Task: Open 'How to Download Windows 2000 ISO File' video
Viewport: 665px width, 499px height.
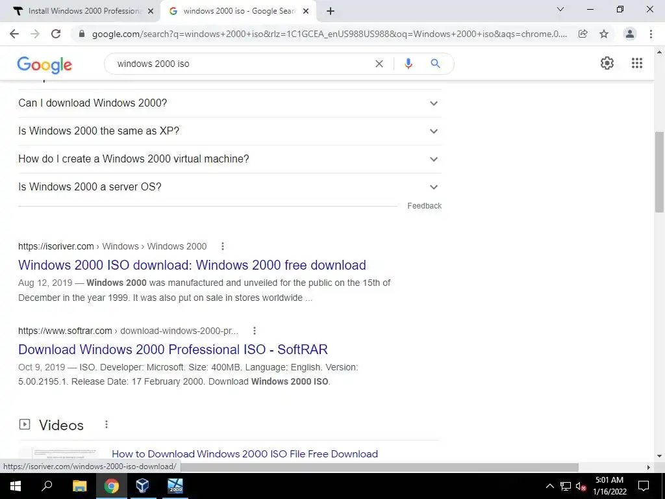Action: pos(245,454)
